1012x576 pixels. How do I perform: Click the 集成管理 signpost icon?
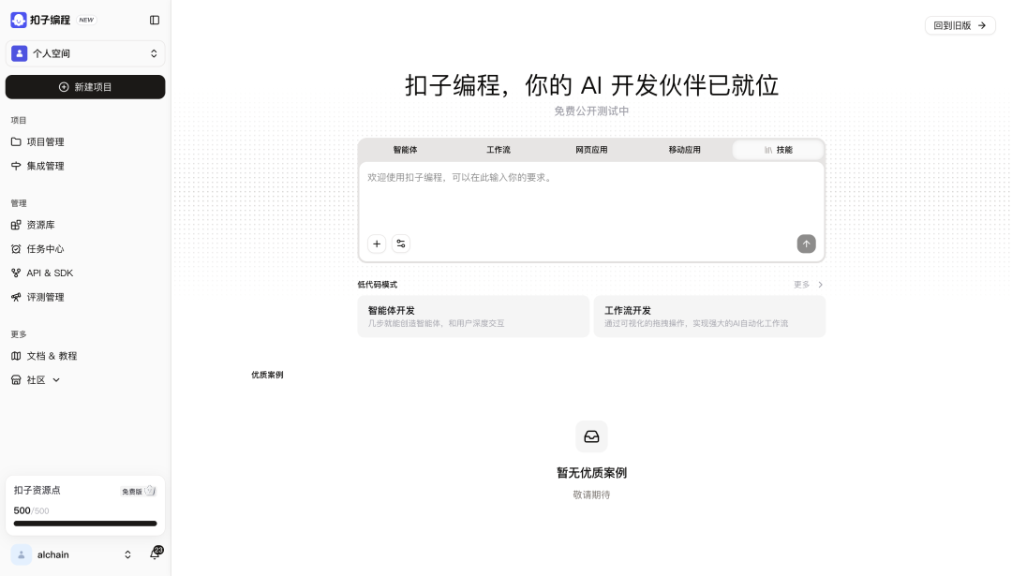coord(16,166)
